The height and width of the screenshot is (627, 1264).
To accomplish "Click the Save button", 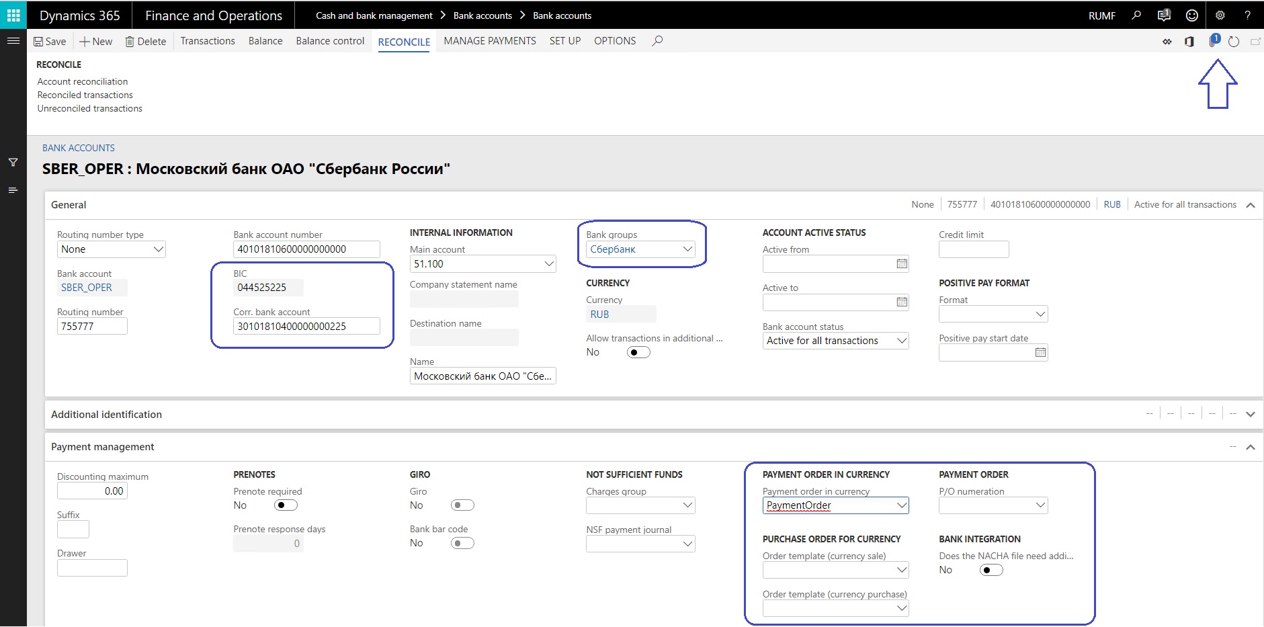I will (50, 41).
